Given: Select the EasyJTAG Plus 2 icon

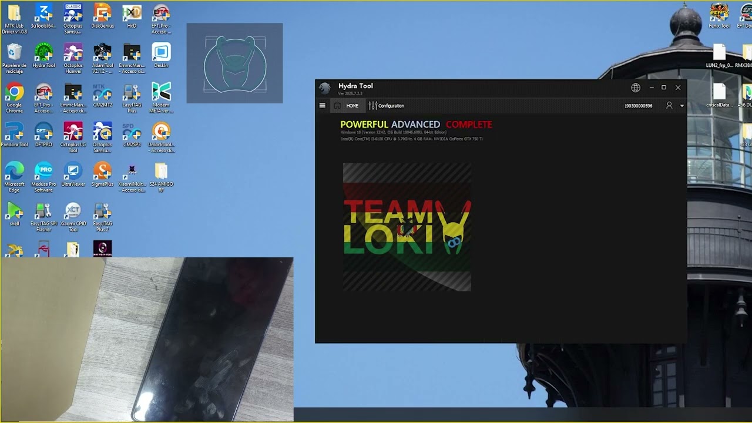Looking at the screenshot, I should [x=102, y=216].
